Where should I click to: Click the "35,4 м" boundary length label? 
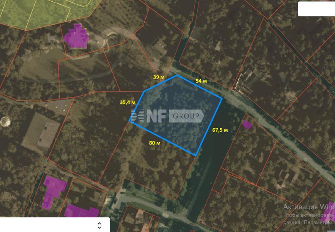128,102
